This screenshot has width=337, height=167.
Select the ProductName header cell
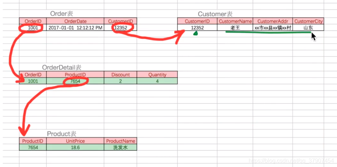point(120,141)
